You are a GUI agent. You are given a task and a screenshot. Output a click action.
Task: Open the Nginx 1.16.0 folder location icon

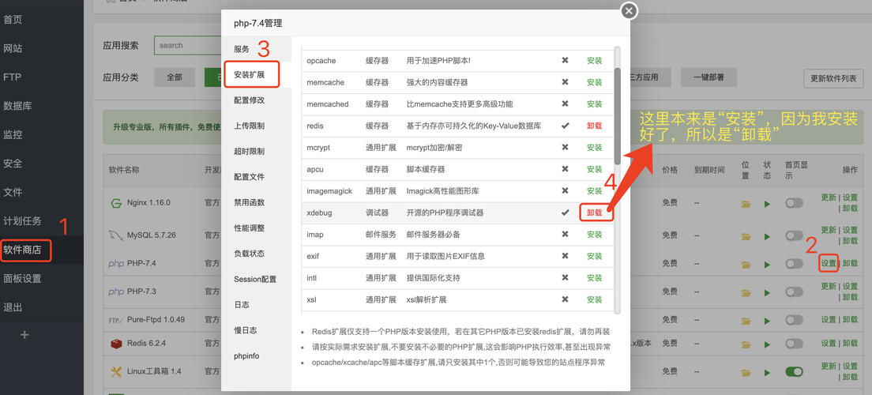pos(746,204)
